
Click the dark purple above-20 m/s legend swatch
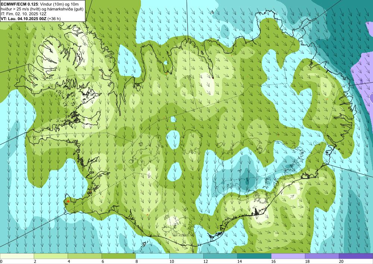coord(356,256)
